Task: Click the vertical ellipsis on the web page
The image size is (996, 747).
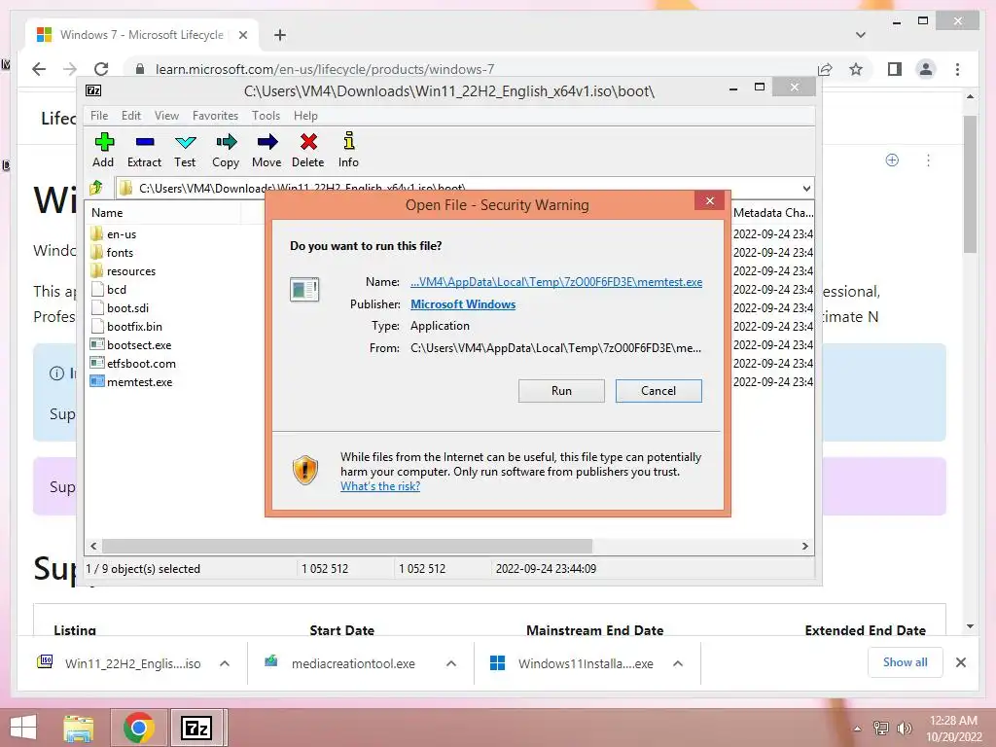Action: [928, 160]
